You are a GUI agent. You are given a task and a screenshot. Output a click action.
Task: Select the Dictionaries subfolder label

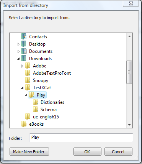pos(52,102)
